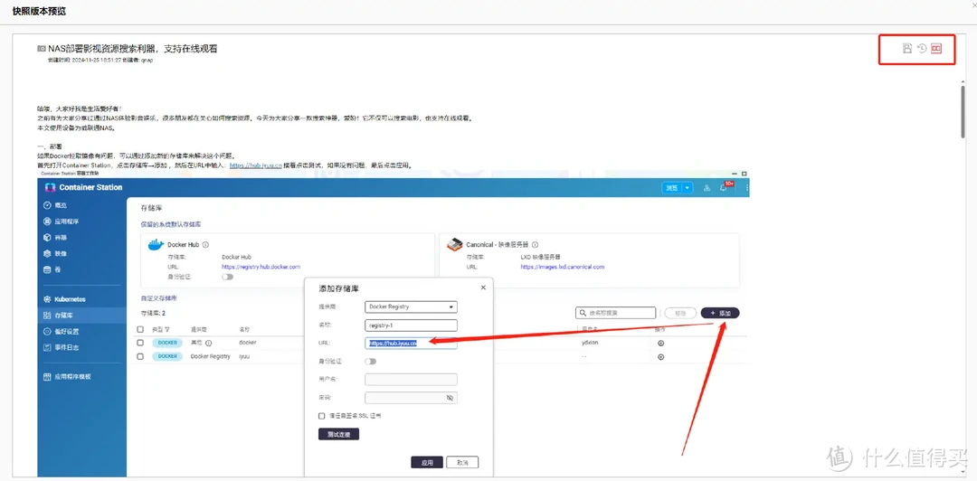Click the 测试连接 test connection button
The height and width of the screenshot is (481, 977).
(x=338, y=434)
